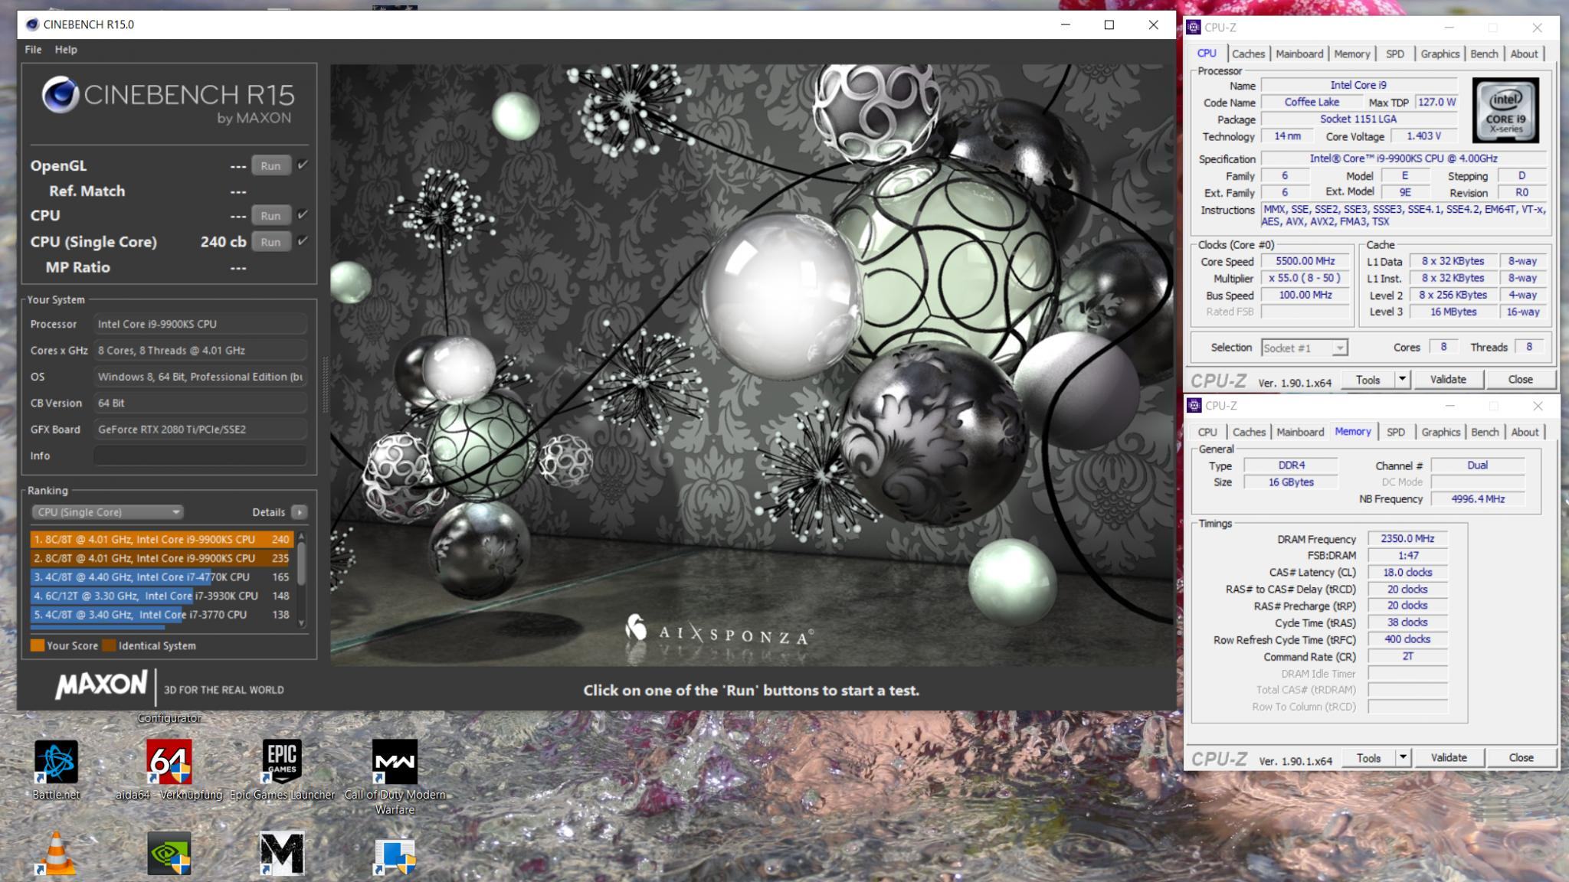Viewport: 1569px width, 882px height.
Task: Select ranking row i7-4770K CPU
Action: (x=162, y=577)
